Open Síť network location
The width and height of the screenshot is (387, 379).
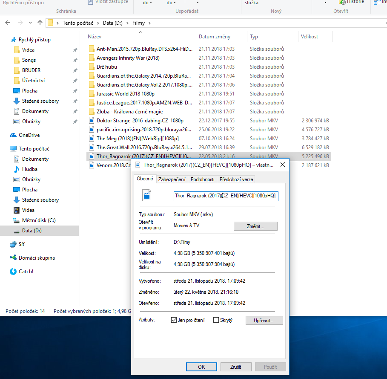click(x=21, y=244)
